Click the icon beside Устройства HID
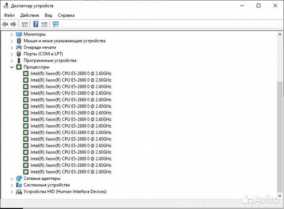The image size is (284, 209). click(19, 192)
